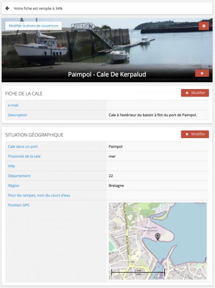Image resolution: width=215 pixels, height=288 pixels.
Task: Select Pour les rampes, nom du cours d'eau
Action: (39, 195)
